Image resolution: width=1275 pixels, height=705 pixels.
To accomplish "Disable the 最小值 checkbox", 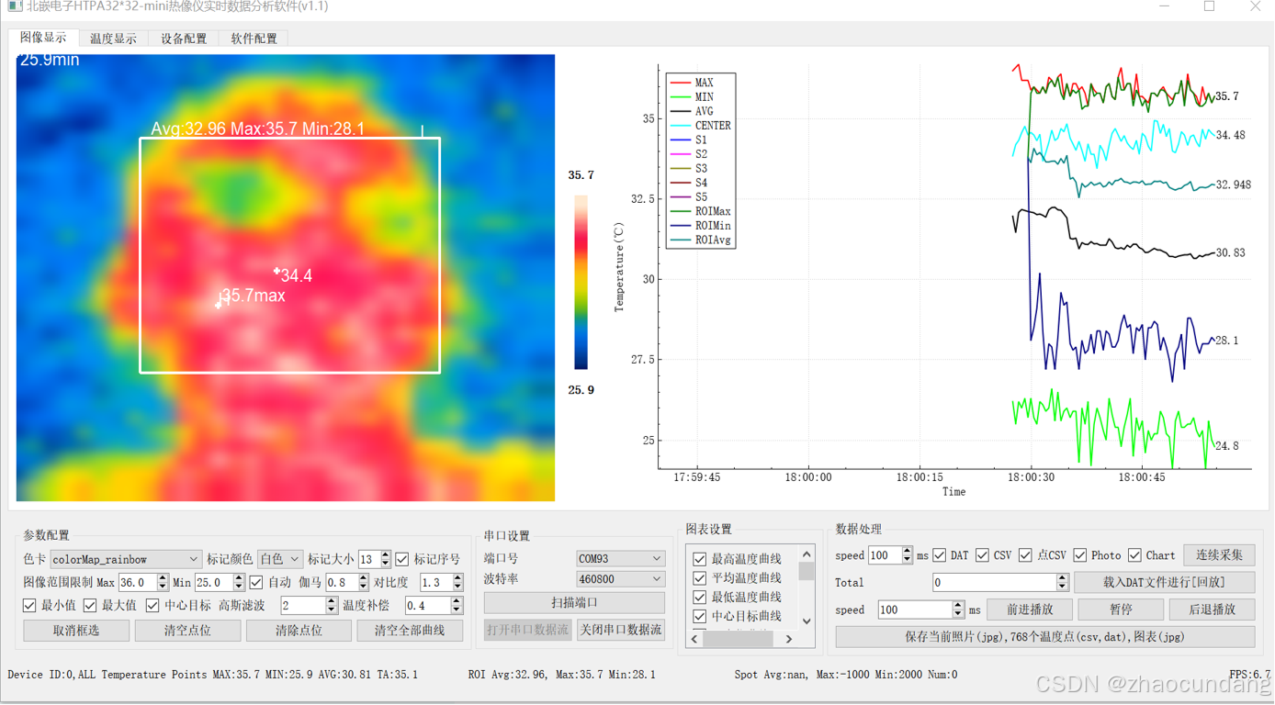I will [x=29, y=606].
